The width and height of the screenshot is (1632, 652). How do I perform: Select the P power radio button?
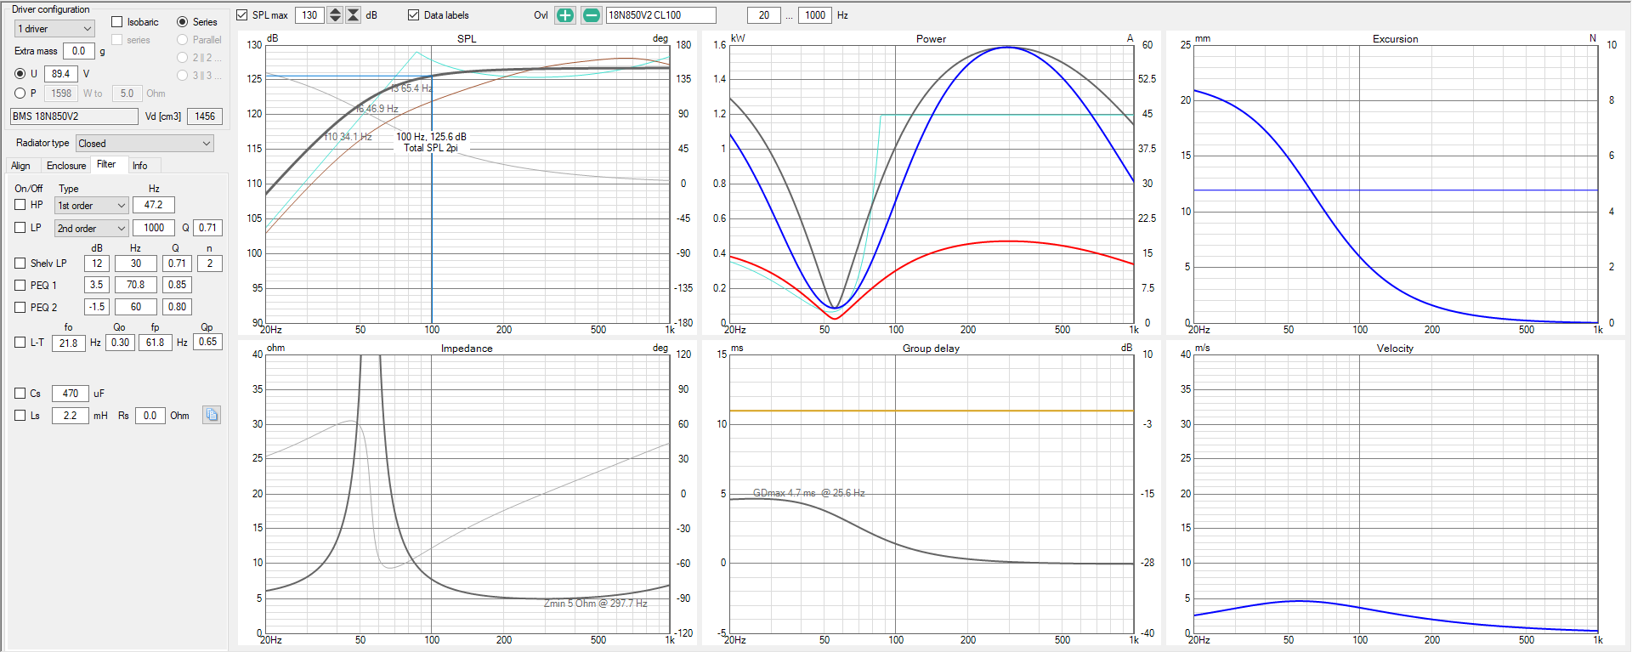(20, 94)
